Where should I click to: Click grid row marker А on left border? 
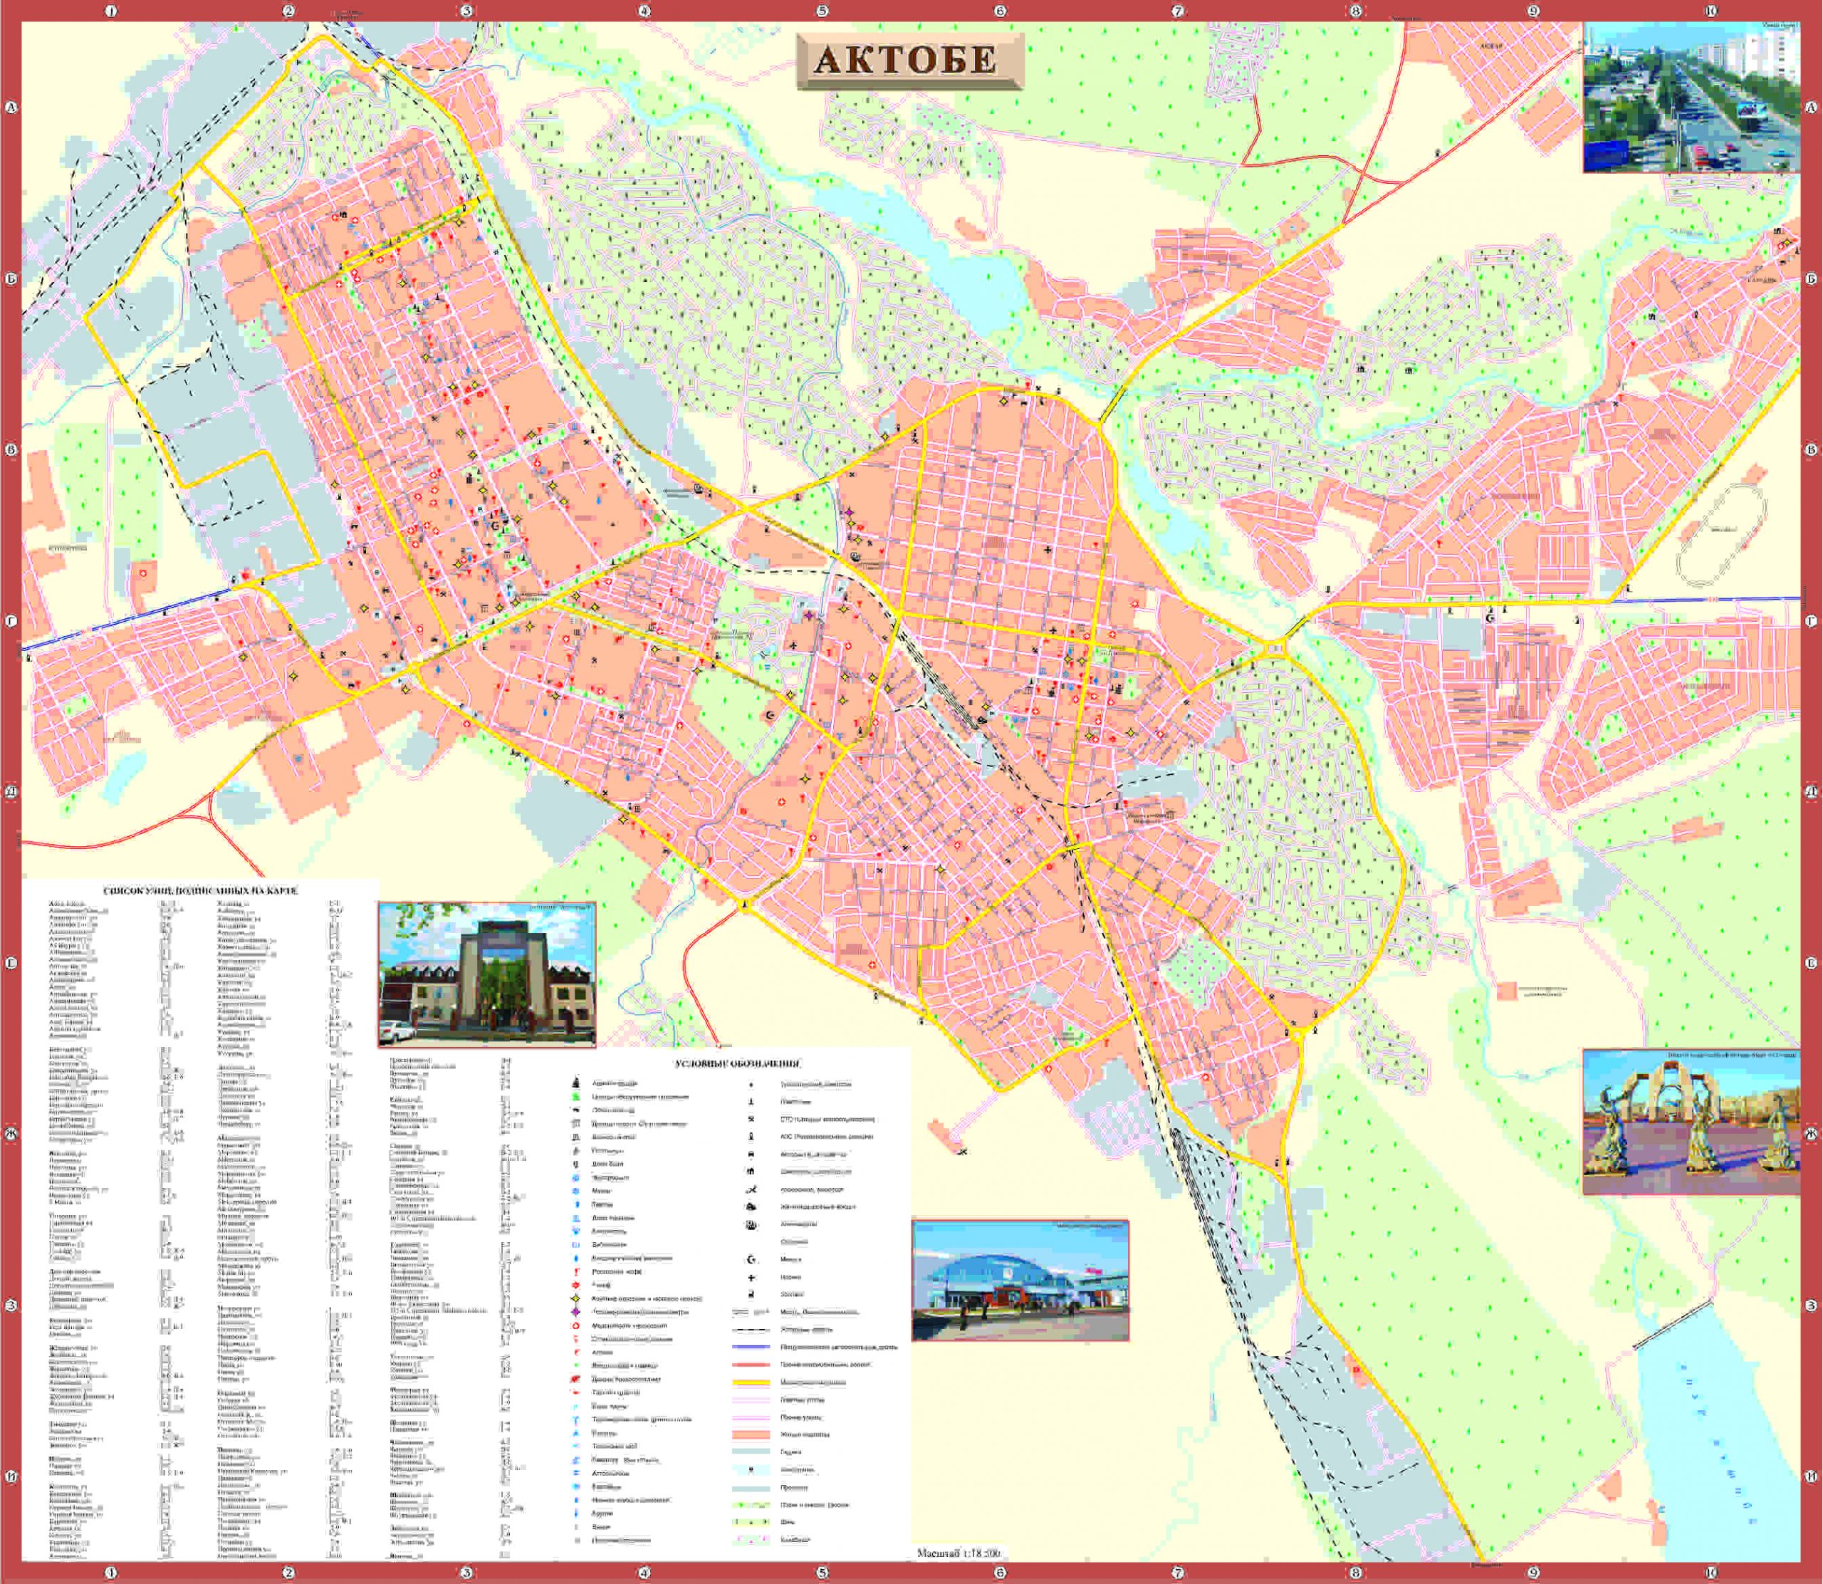[x=11, y=108]
